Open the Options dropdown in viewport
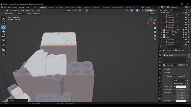 153,14
